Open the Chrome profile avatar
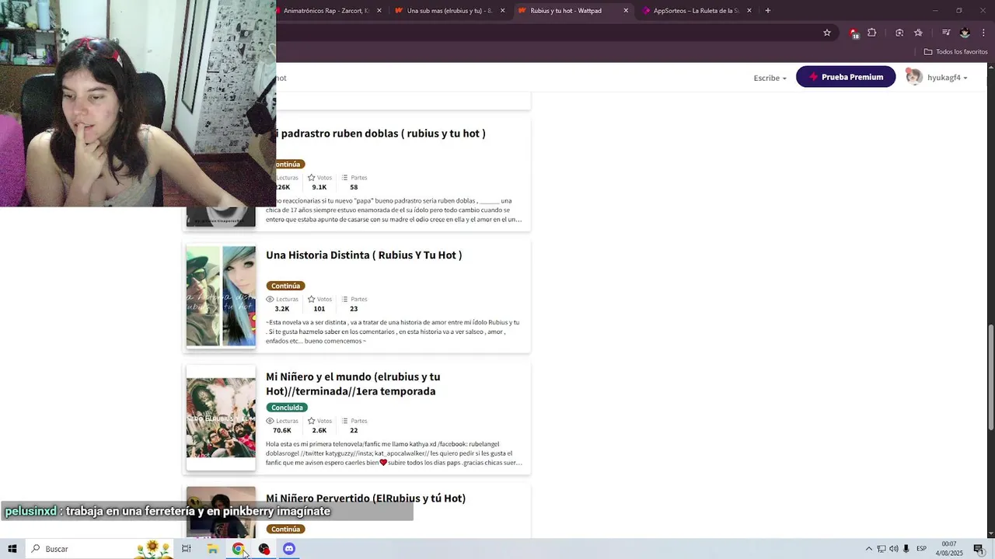995x559 pixels. 965,33
